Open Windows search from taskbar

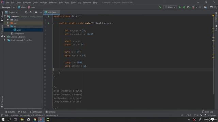click(9, 119)
